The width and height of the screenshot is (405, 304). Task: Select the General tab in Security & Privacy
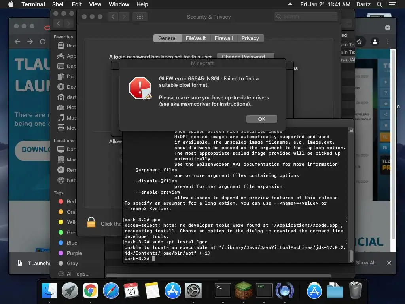point(167,38)
